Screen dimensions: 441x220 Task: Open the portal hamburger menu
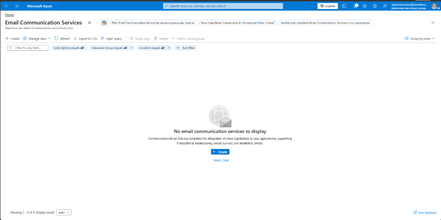click(x=17, y=6)
